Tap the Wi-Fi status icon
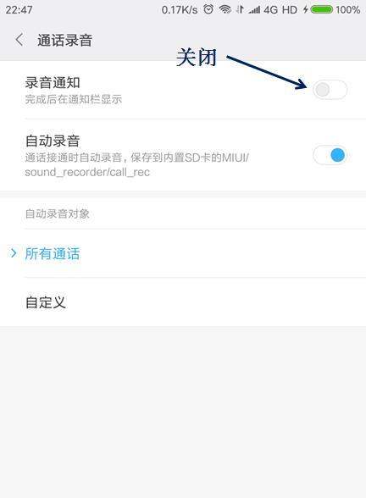Image resolution: width=366 pixels, height=498 pixels. (x=225, y=9)
